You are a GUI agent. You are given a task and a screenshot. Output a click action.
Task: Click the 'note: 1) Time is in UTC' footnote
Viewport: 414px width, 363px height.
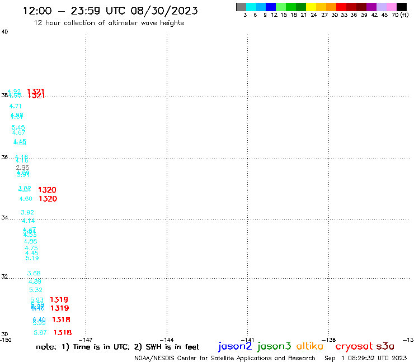(83, 347)
